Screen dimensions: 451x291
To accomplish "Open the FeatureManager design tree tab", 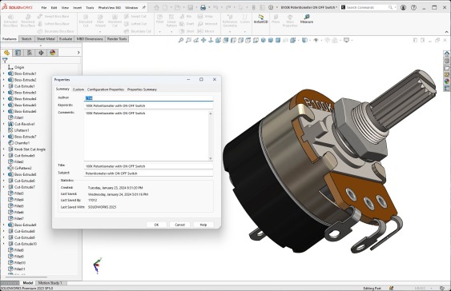I will 6,53.
